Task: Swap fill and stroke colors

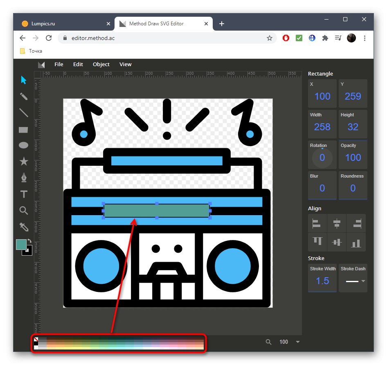Action: pos(30,242)
